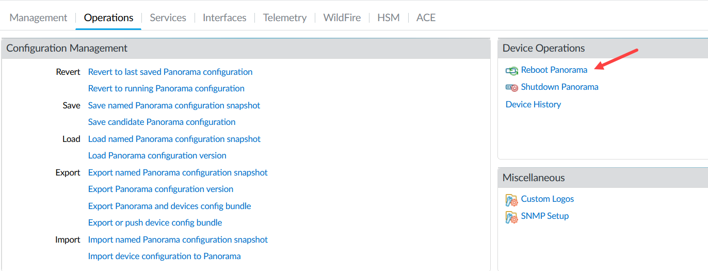Click Revert to running Panorama configuration
This screenshot has width=708, height=271.
(x=166, y=88)
